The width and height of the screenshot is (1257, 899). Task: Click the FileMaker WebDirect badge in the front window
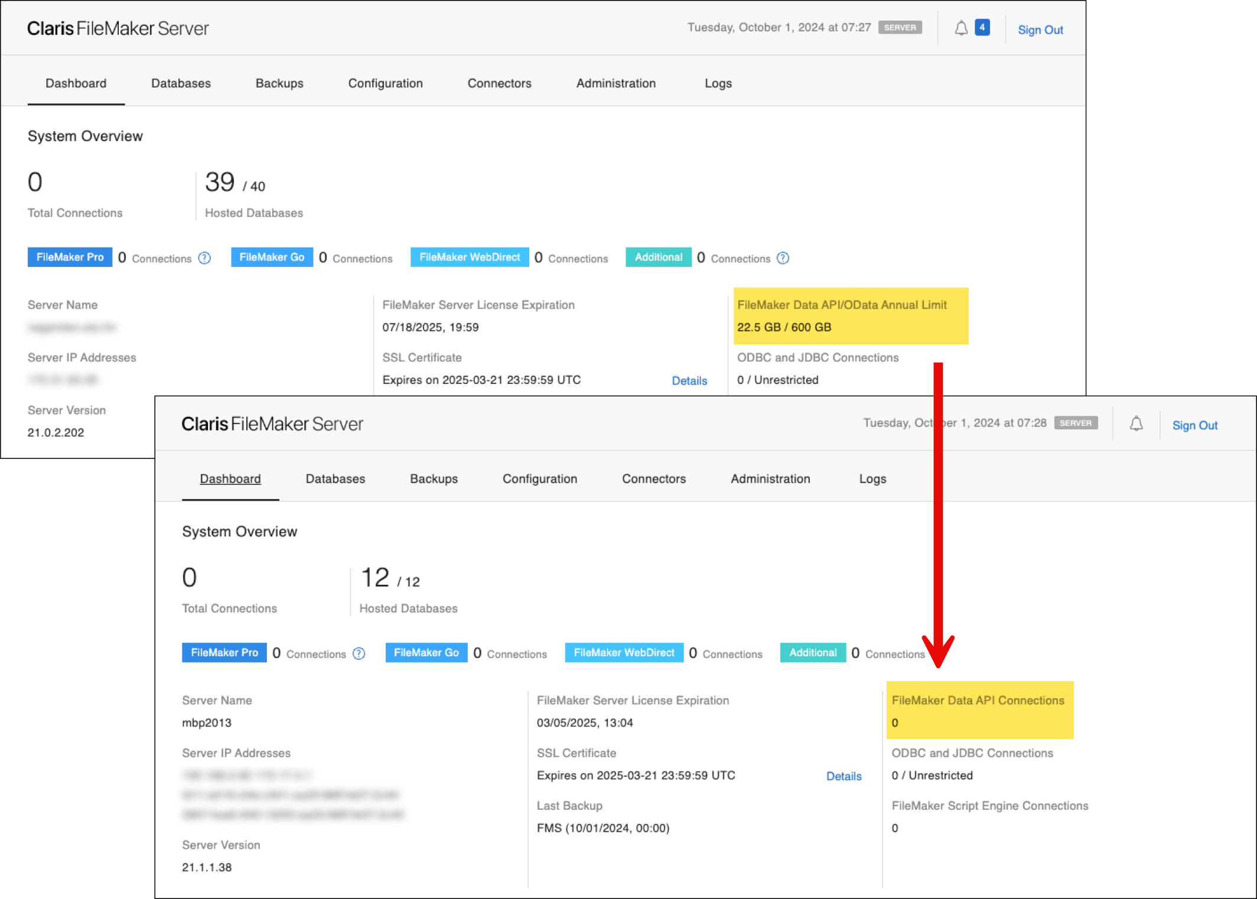624,653
